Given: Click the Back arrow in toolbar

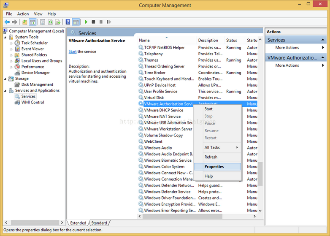Looking at the screenshot, I should click(x=7, y=22).
